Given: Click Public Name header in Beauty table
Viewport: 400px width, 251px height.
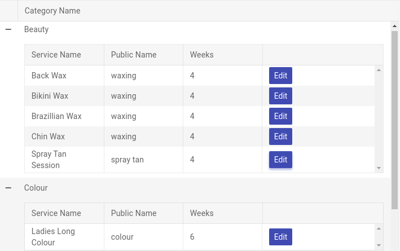Looking at the screenshot, I should coord(134,55).
